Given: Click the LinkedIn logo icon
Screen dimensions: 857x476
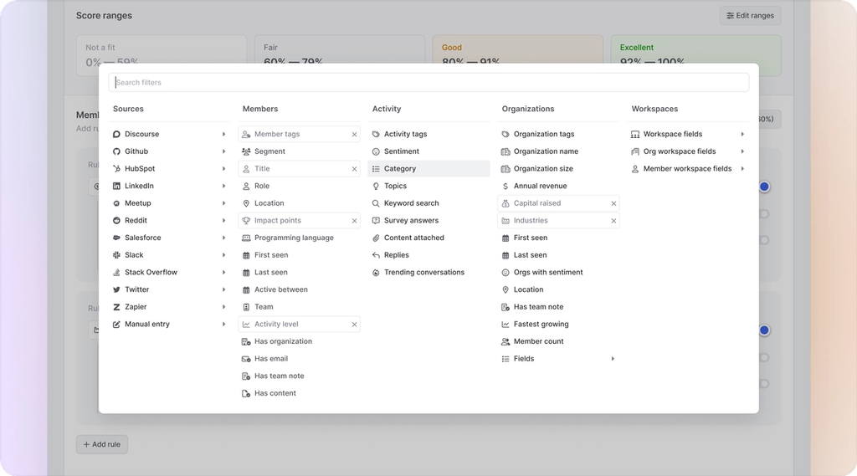Looking at the screenshot, I should point(116,186).
